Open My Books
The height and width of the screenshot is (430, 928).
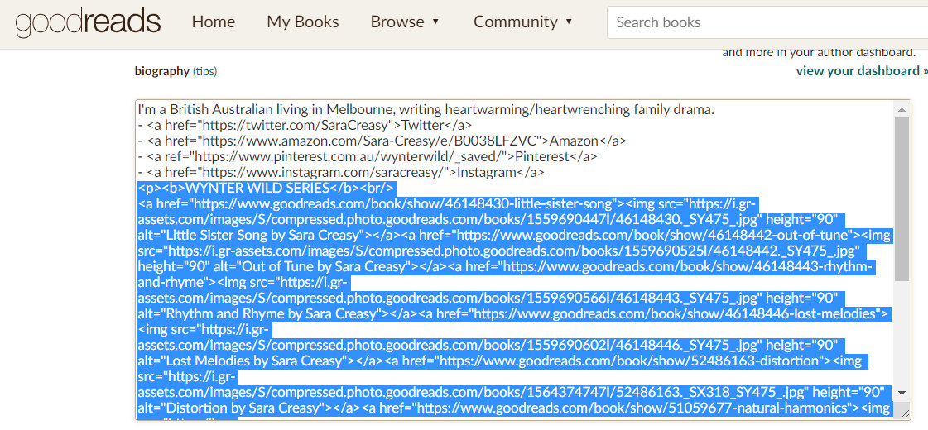(x=302, y=22)
